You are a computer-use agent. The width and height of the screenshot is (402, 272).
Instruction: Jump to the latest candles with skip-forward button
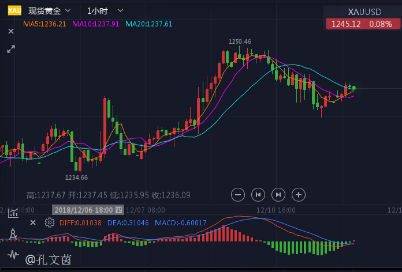click(278, 194)
